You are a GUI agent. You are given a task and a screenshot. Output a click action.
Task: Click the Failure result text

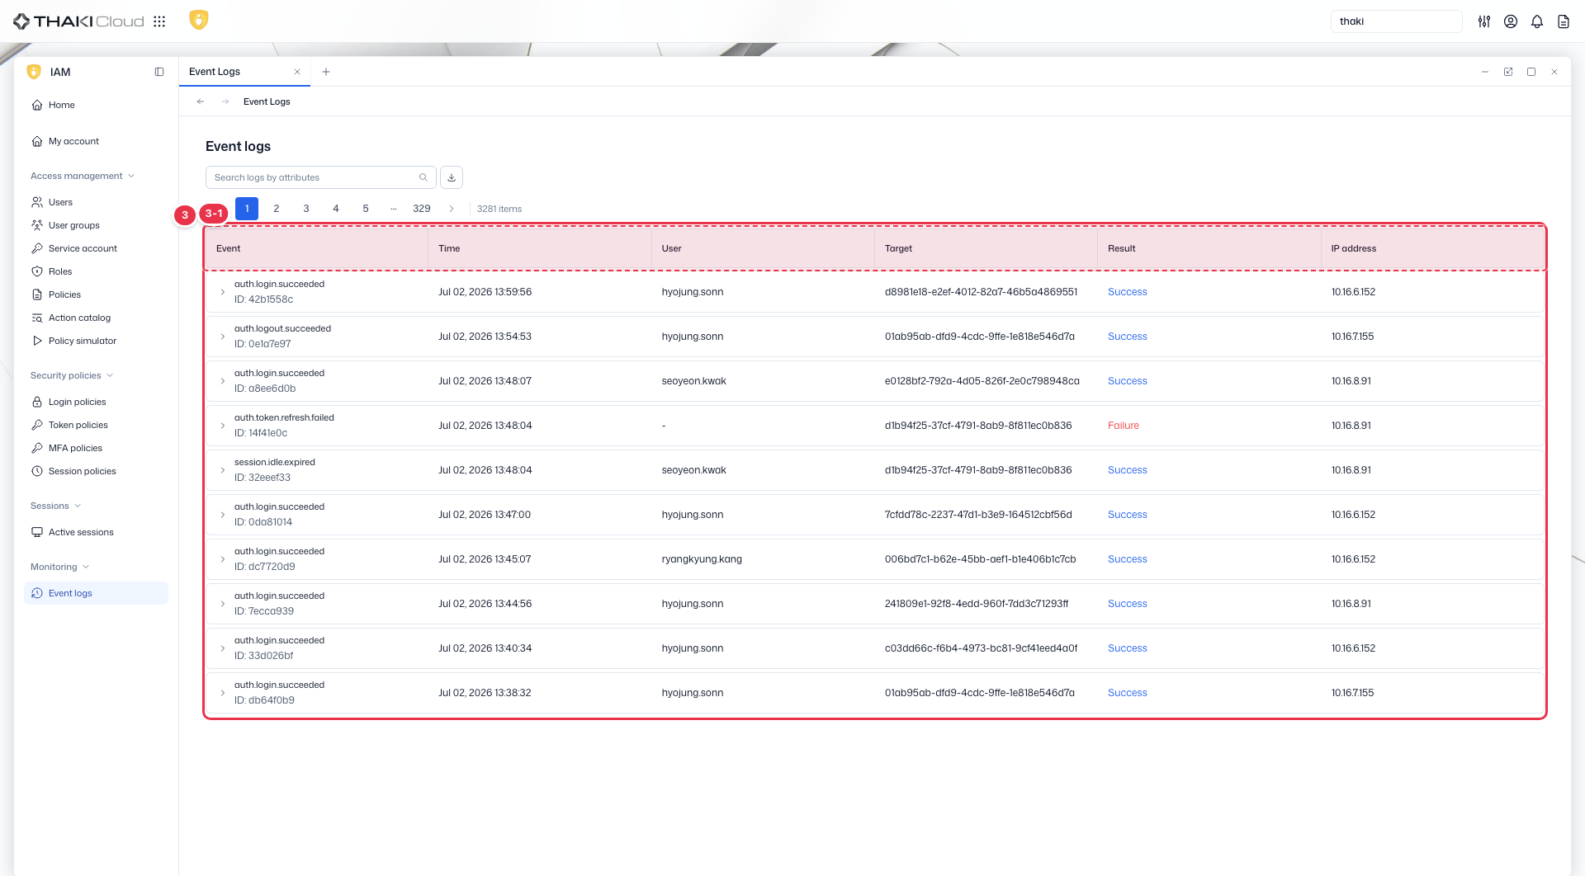1124,426
